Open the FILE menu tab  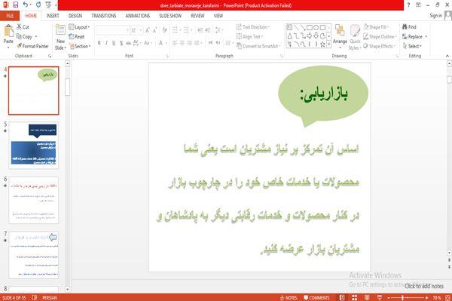[10, 16]
